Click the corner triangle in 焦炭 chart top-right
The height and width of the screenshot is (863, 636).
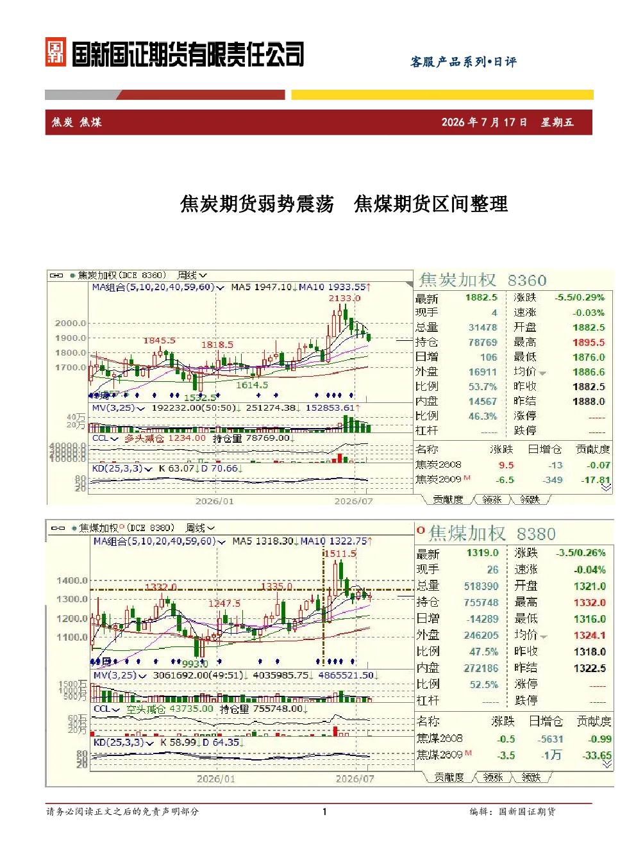coord(409,283)
